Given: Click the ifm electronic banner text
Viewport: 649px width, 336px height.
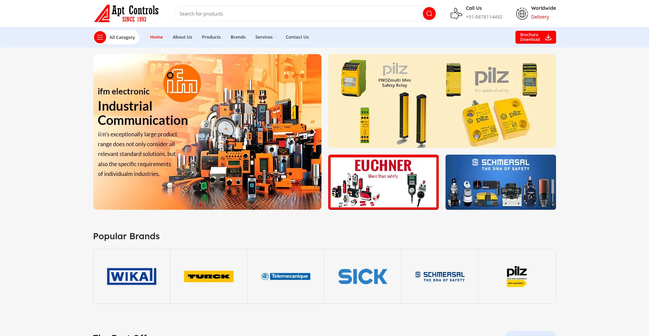Looking at the screenshot, I should [x=124, y=91].
